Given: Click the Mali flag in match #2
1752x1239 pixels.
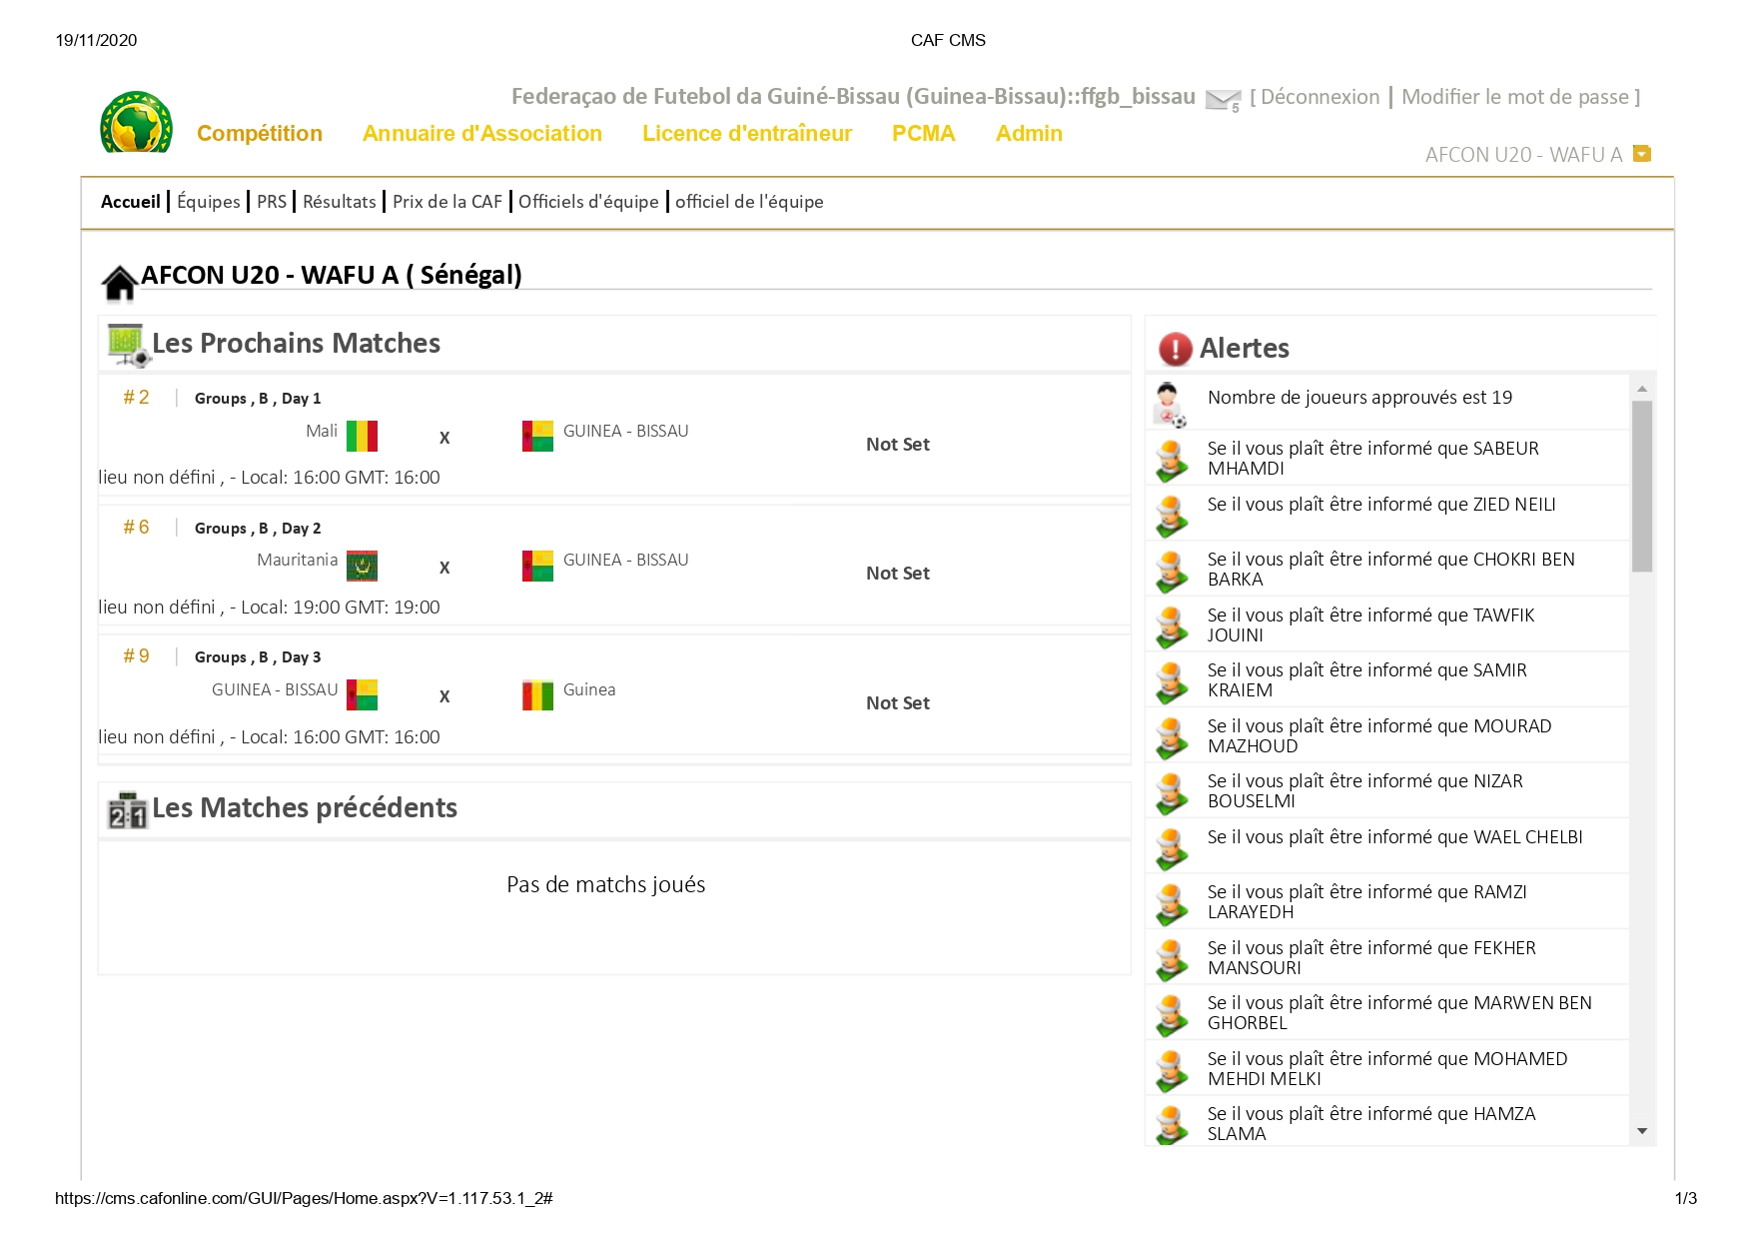Looking at the screenshot, I should [362, 437].
